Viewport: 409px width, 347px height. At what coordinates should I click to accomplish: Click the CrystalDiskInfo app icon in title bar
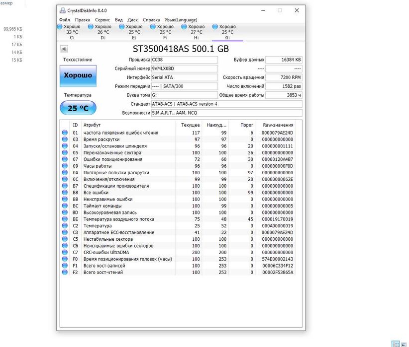(62, 10)
